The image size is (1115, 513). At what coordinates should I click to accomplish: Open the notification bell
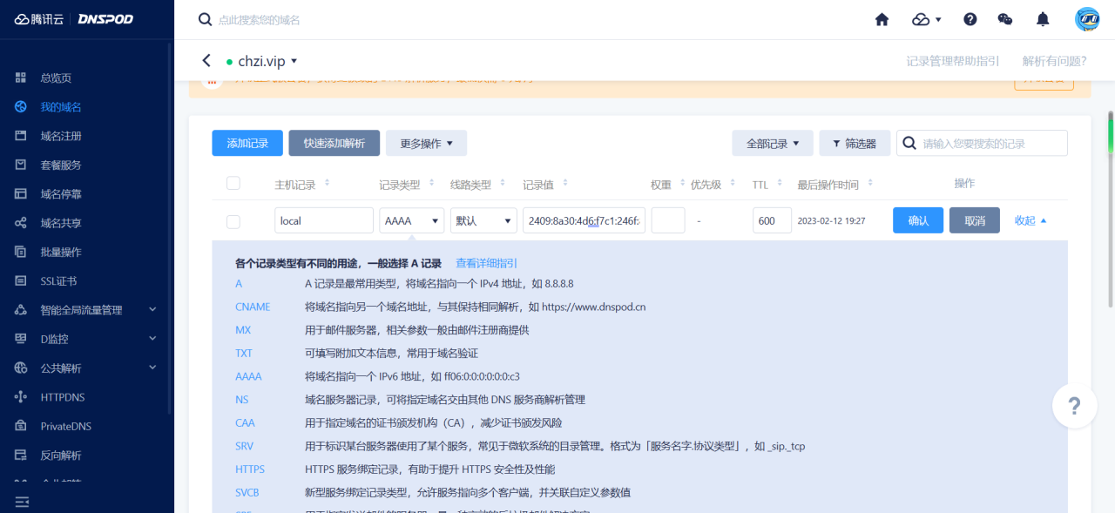coord(1044,18)
